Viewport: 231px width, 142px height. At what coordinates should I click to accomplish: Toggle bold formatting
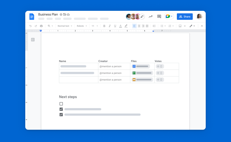(104, 26)
